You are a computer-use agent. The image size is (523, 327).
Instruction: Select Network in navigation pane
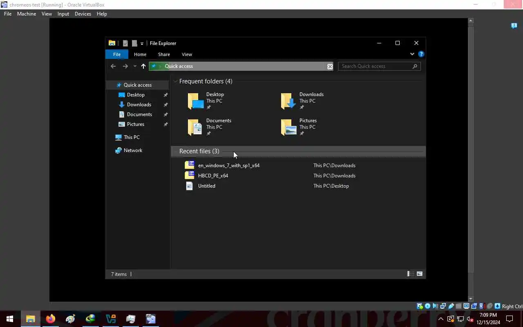[133, 150]
